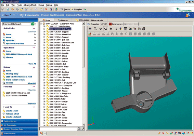The width and height of the screenshot is (194, 136).
Task: Click the trash can icon in viewer toolbar
Action: (121, 34)
